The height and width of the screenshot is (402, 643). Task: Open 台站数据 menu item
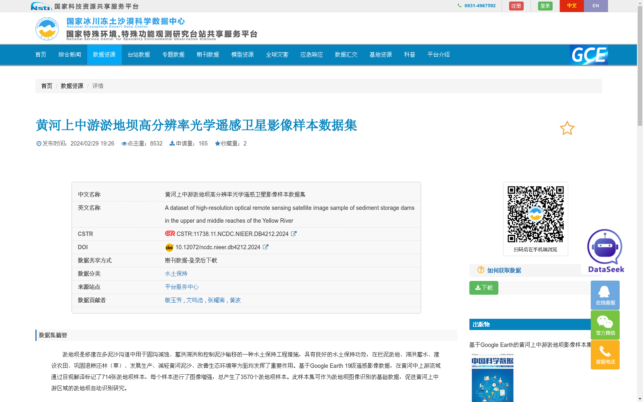point(139,55)
